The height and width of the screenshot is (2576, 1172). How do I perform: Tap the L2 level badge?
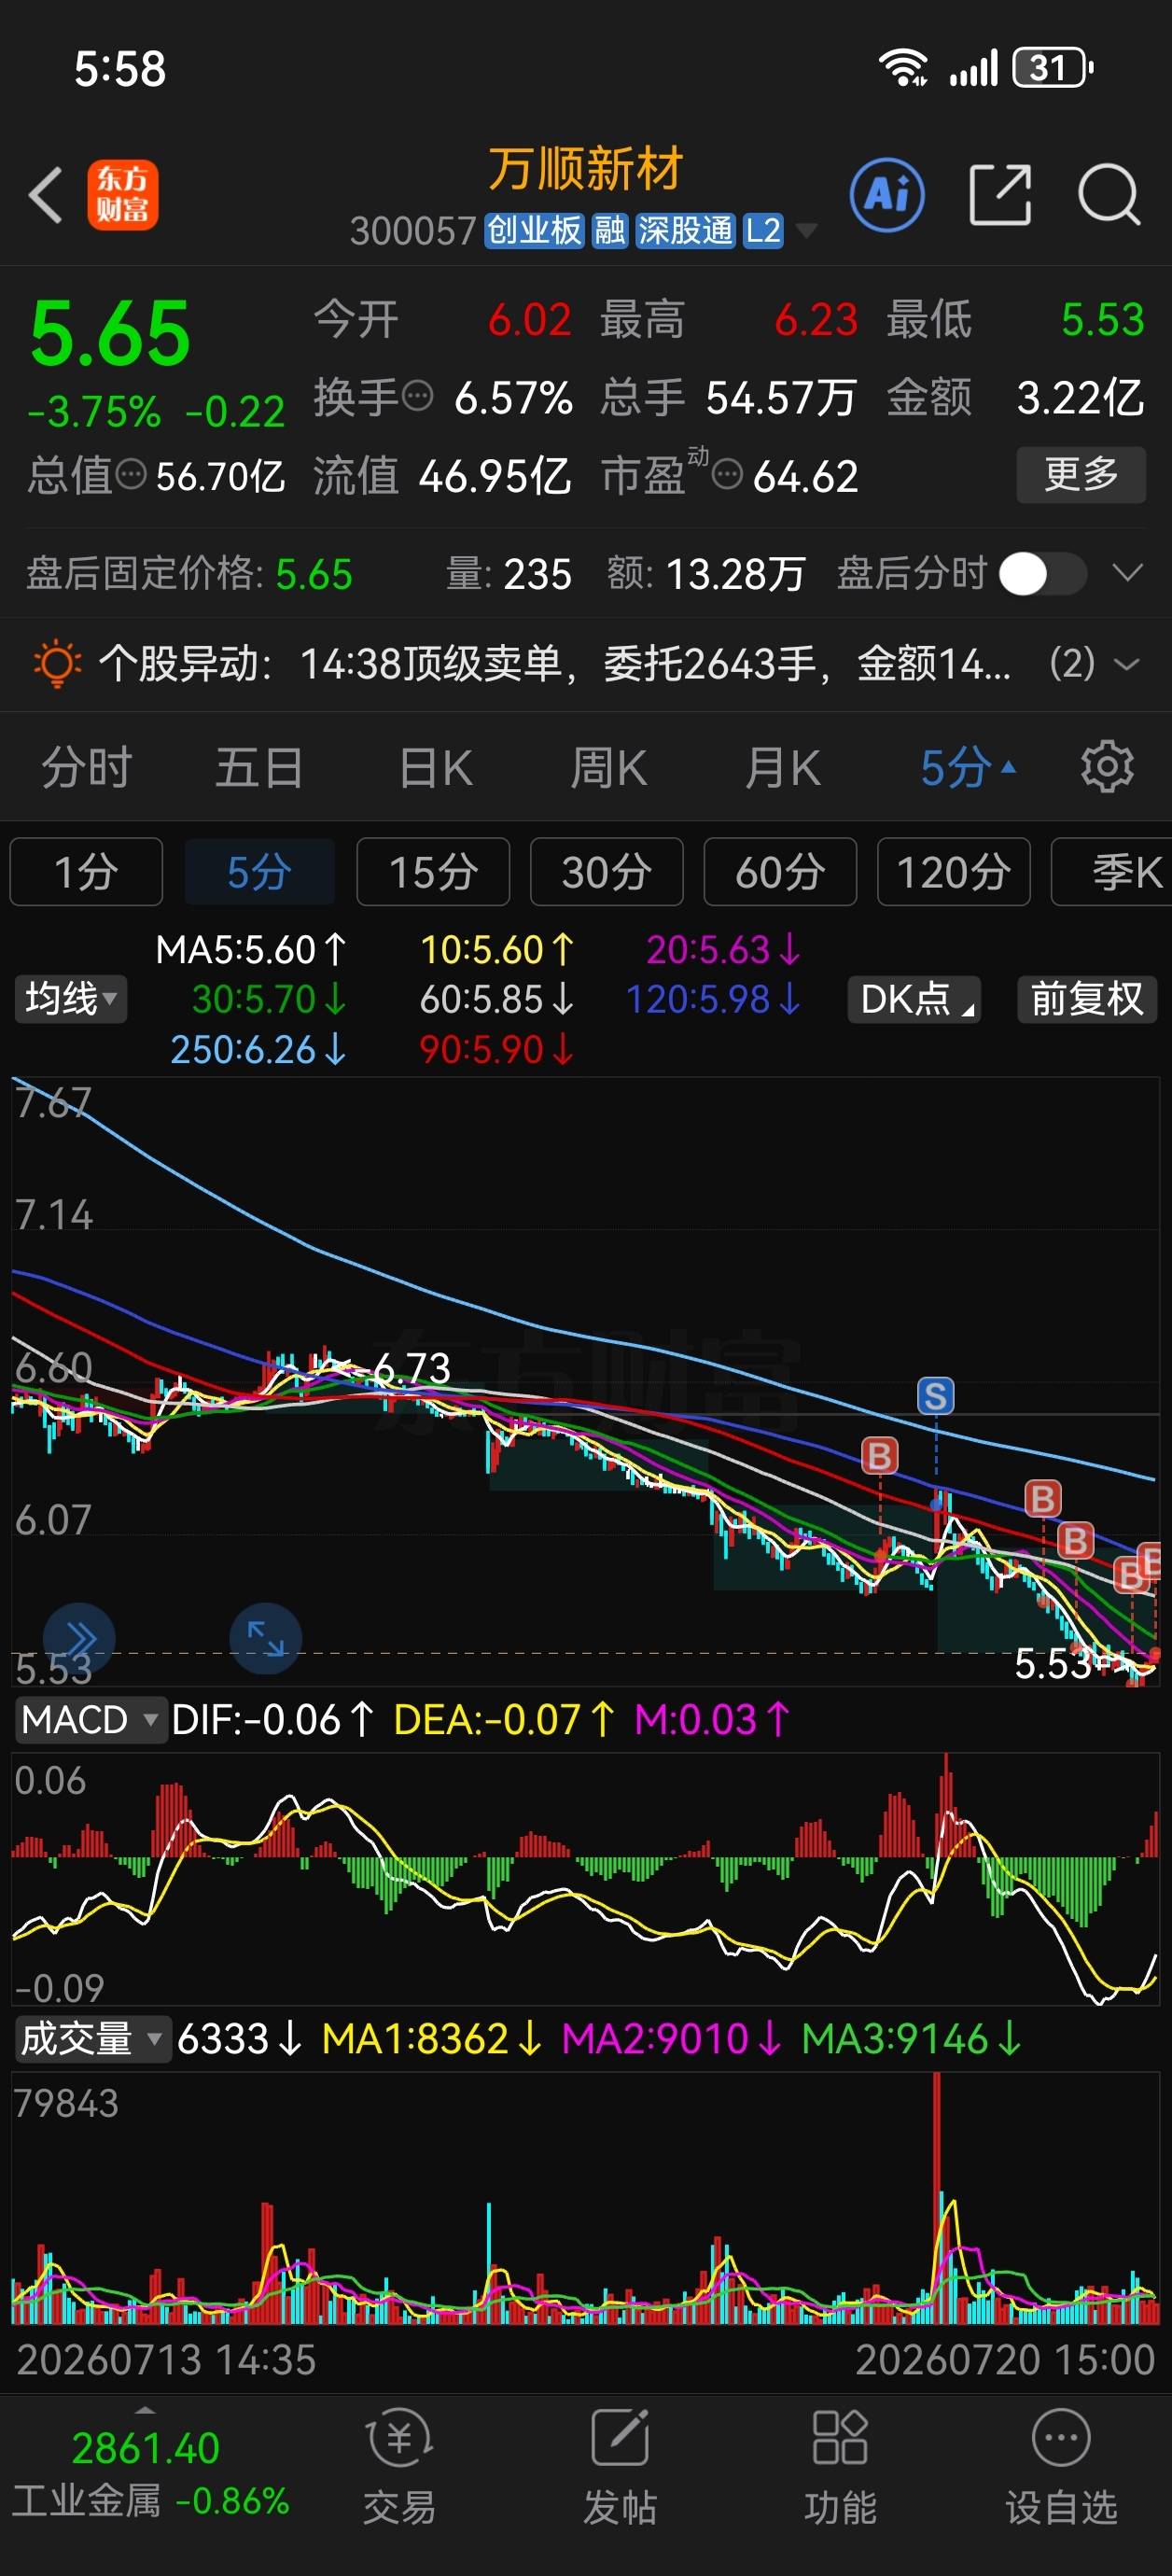[762, 231]
